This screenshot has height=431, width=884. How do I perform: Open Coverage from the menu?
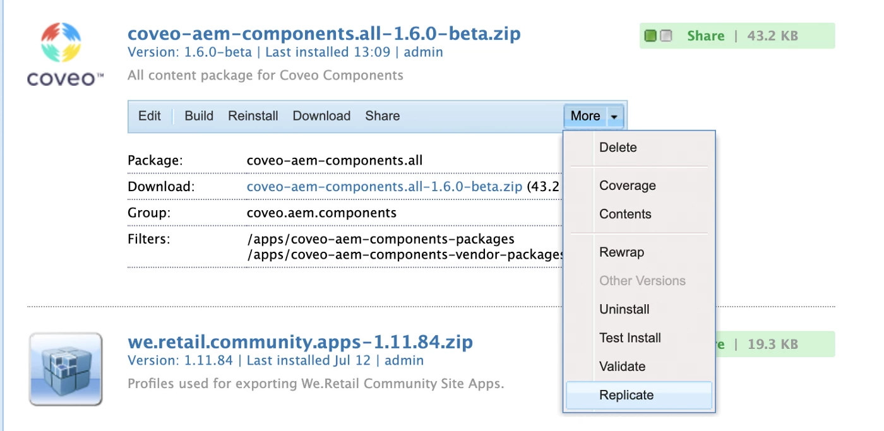coord(628,186)
